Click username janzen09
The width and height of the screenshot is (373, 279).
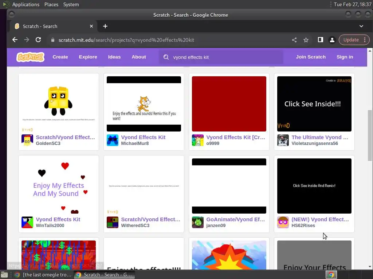[x=216, y=225]
